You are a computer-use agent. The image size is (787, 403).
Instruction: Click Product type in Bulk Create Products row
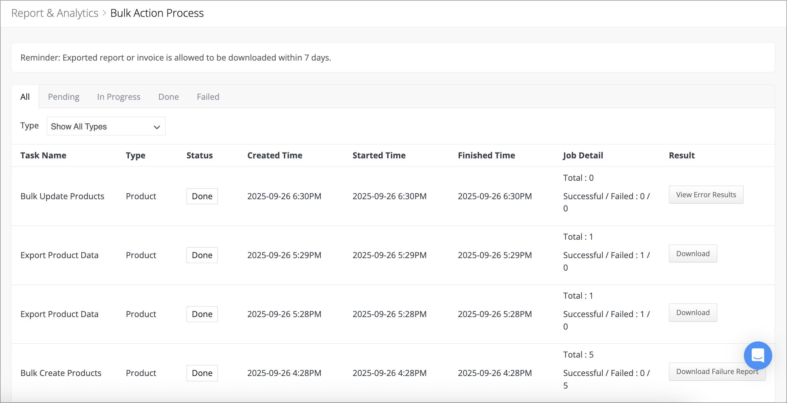(x=141, y=373)
